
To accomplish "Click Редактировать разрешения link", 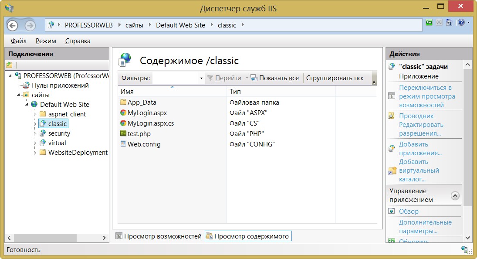I will 421,129.
